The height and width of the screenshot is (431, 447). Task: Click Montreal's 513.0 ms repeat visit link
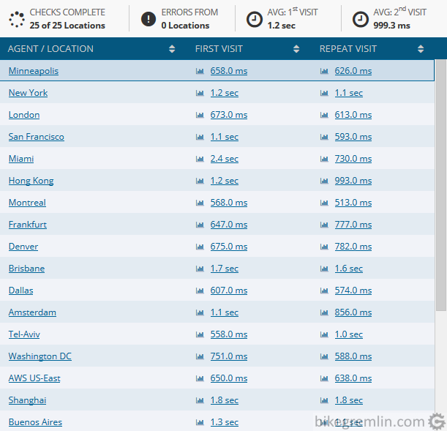(353, 203)
